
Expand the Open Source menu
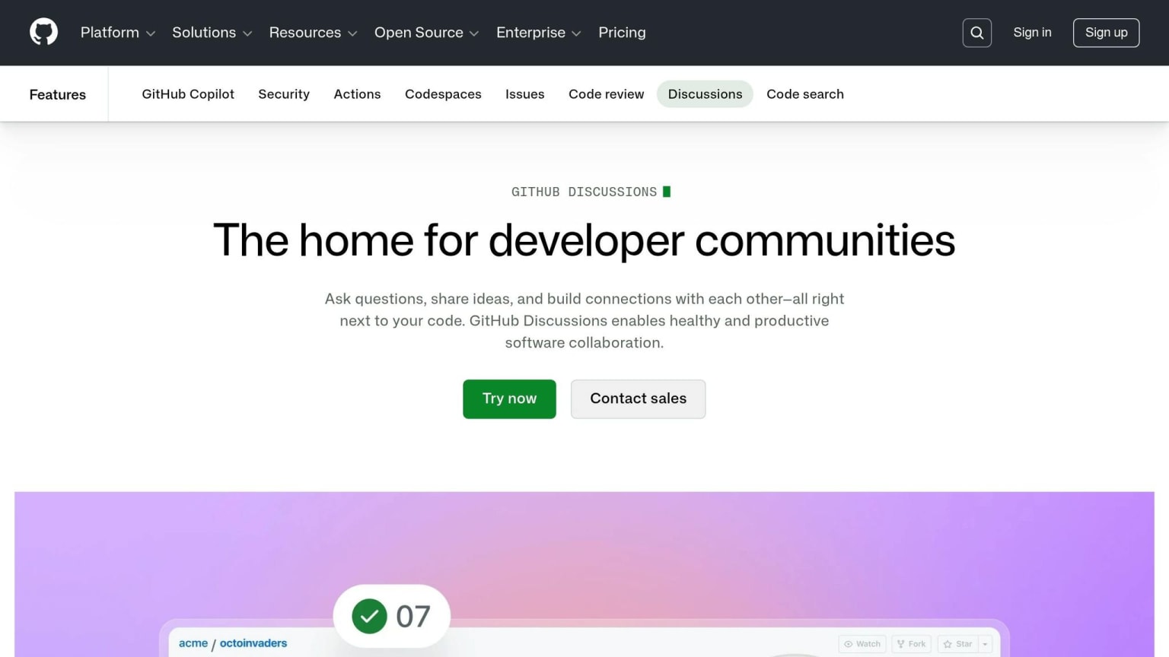coord(426,33)
